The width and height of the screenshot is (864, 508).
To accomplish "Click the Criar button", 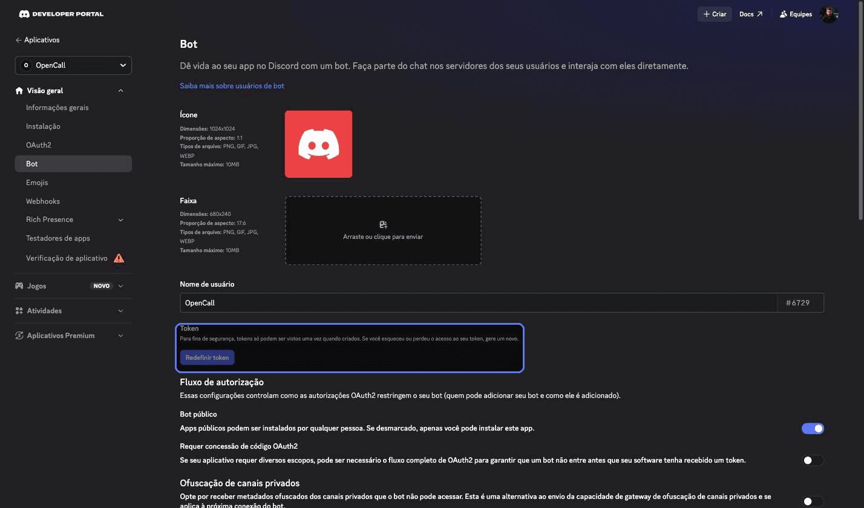I will [x=715, y=14].
